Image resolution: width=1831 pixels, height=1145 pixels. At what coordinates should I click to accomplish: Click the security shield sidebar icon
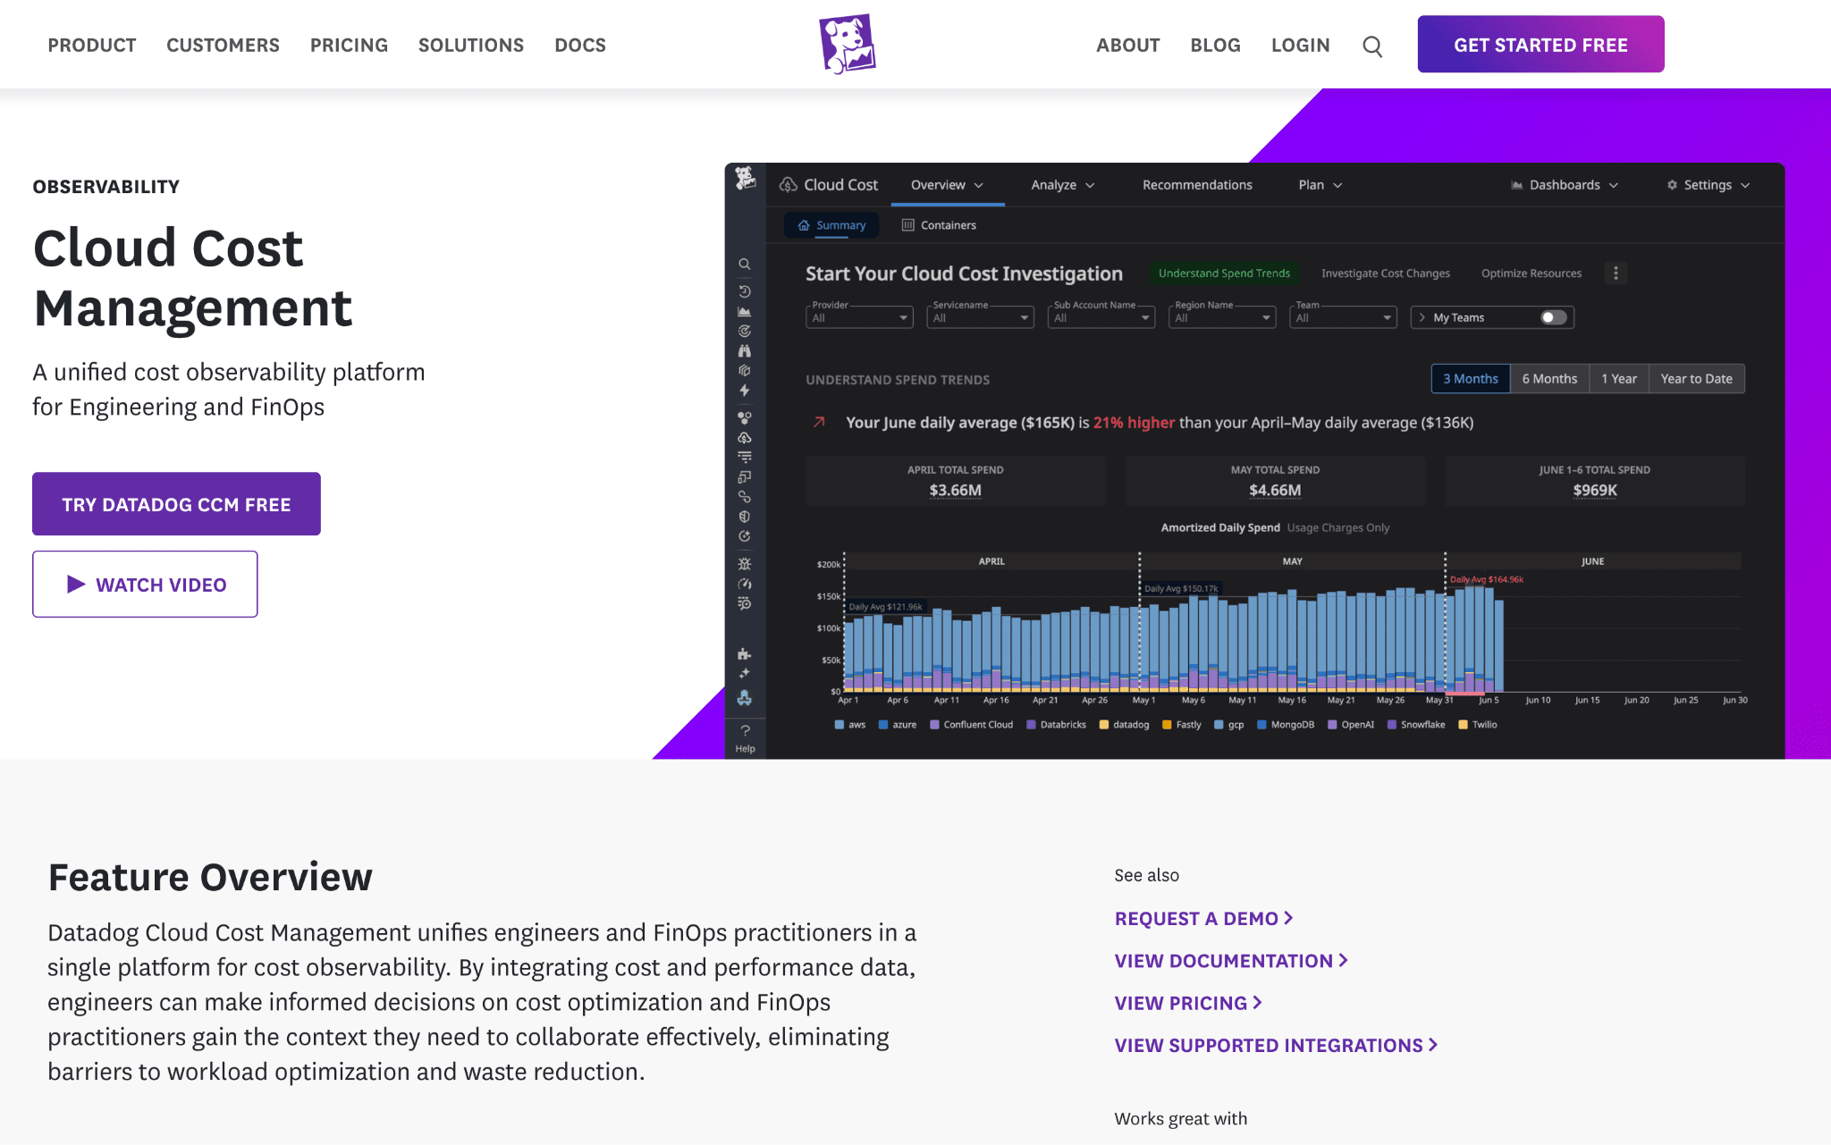click(744, 517)
